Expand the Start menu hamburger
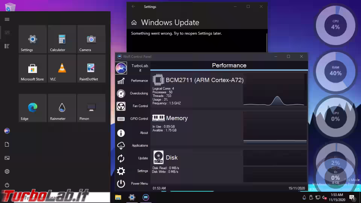361x203 pixels. tap(7, 19)
